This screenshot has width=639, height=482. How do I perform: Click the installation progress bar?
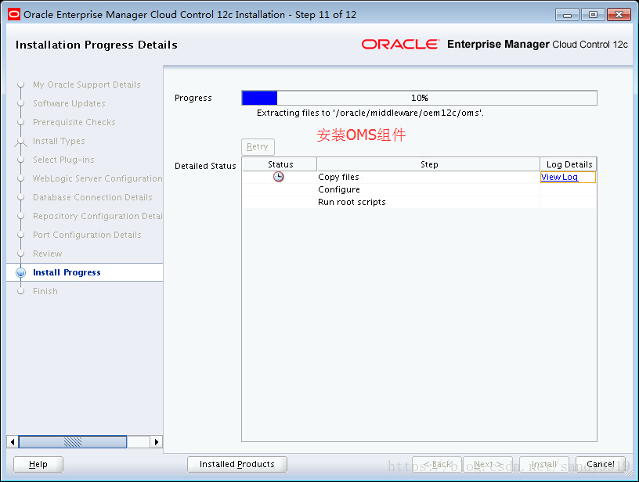tap(420, 98)
